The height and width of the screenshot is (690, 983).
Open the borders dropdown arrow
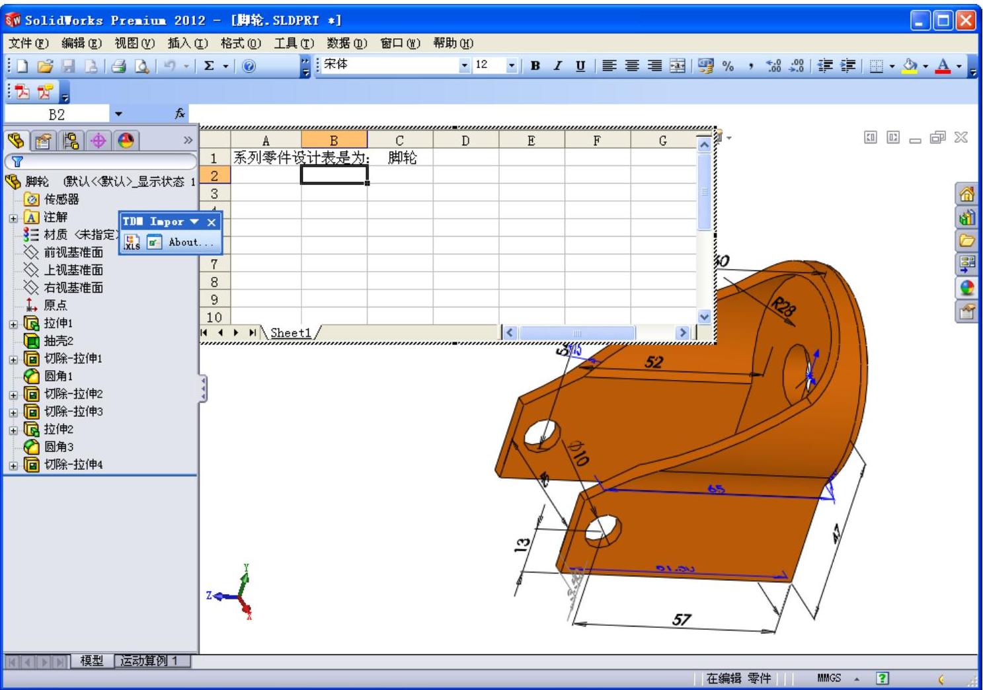[x=892, y=66]
